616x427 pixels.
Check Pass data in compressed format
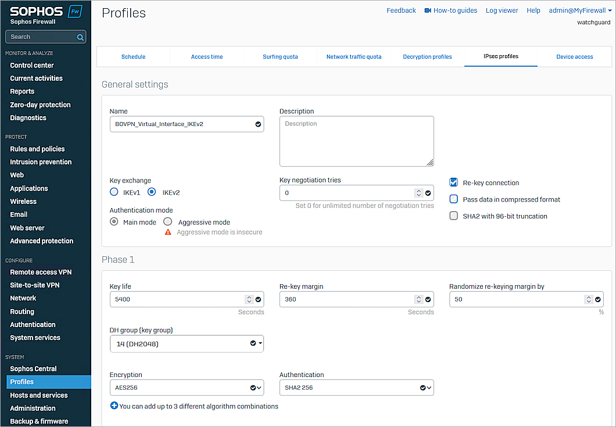coord(453,199)
